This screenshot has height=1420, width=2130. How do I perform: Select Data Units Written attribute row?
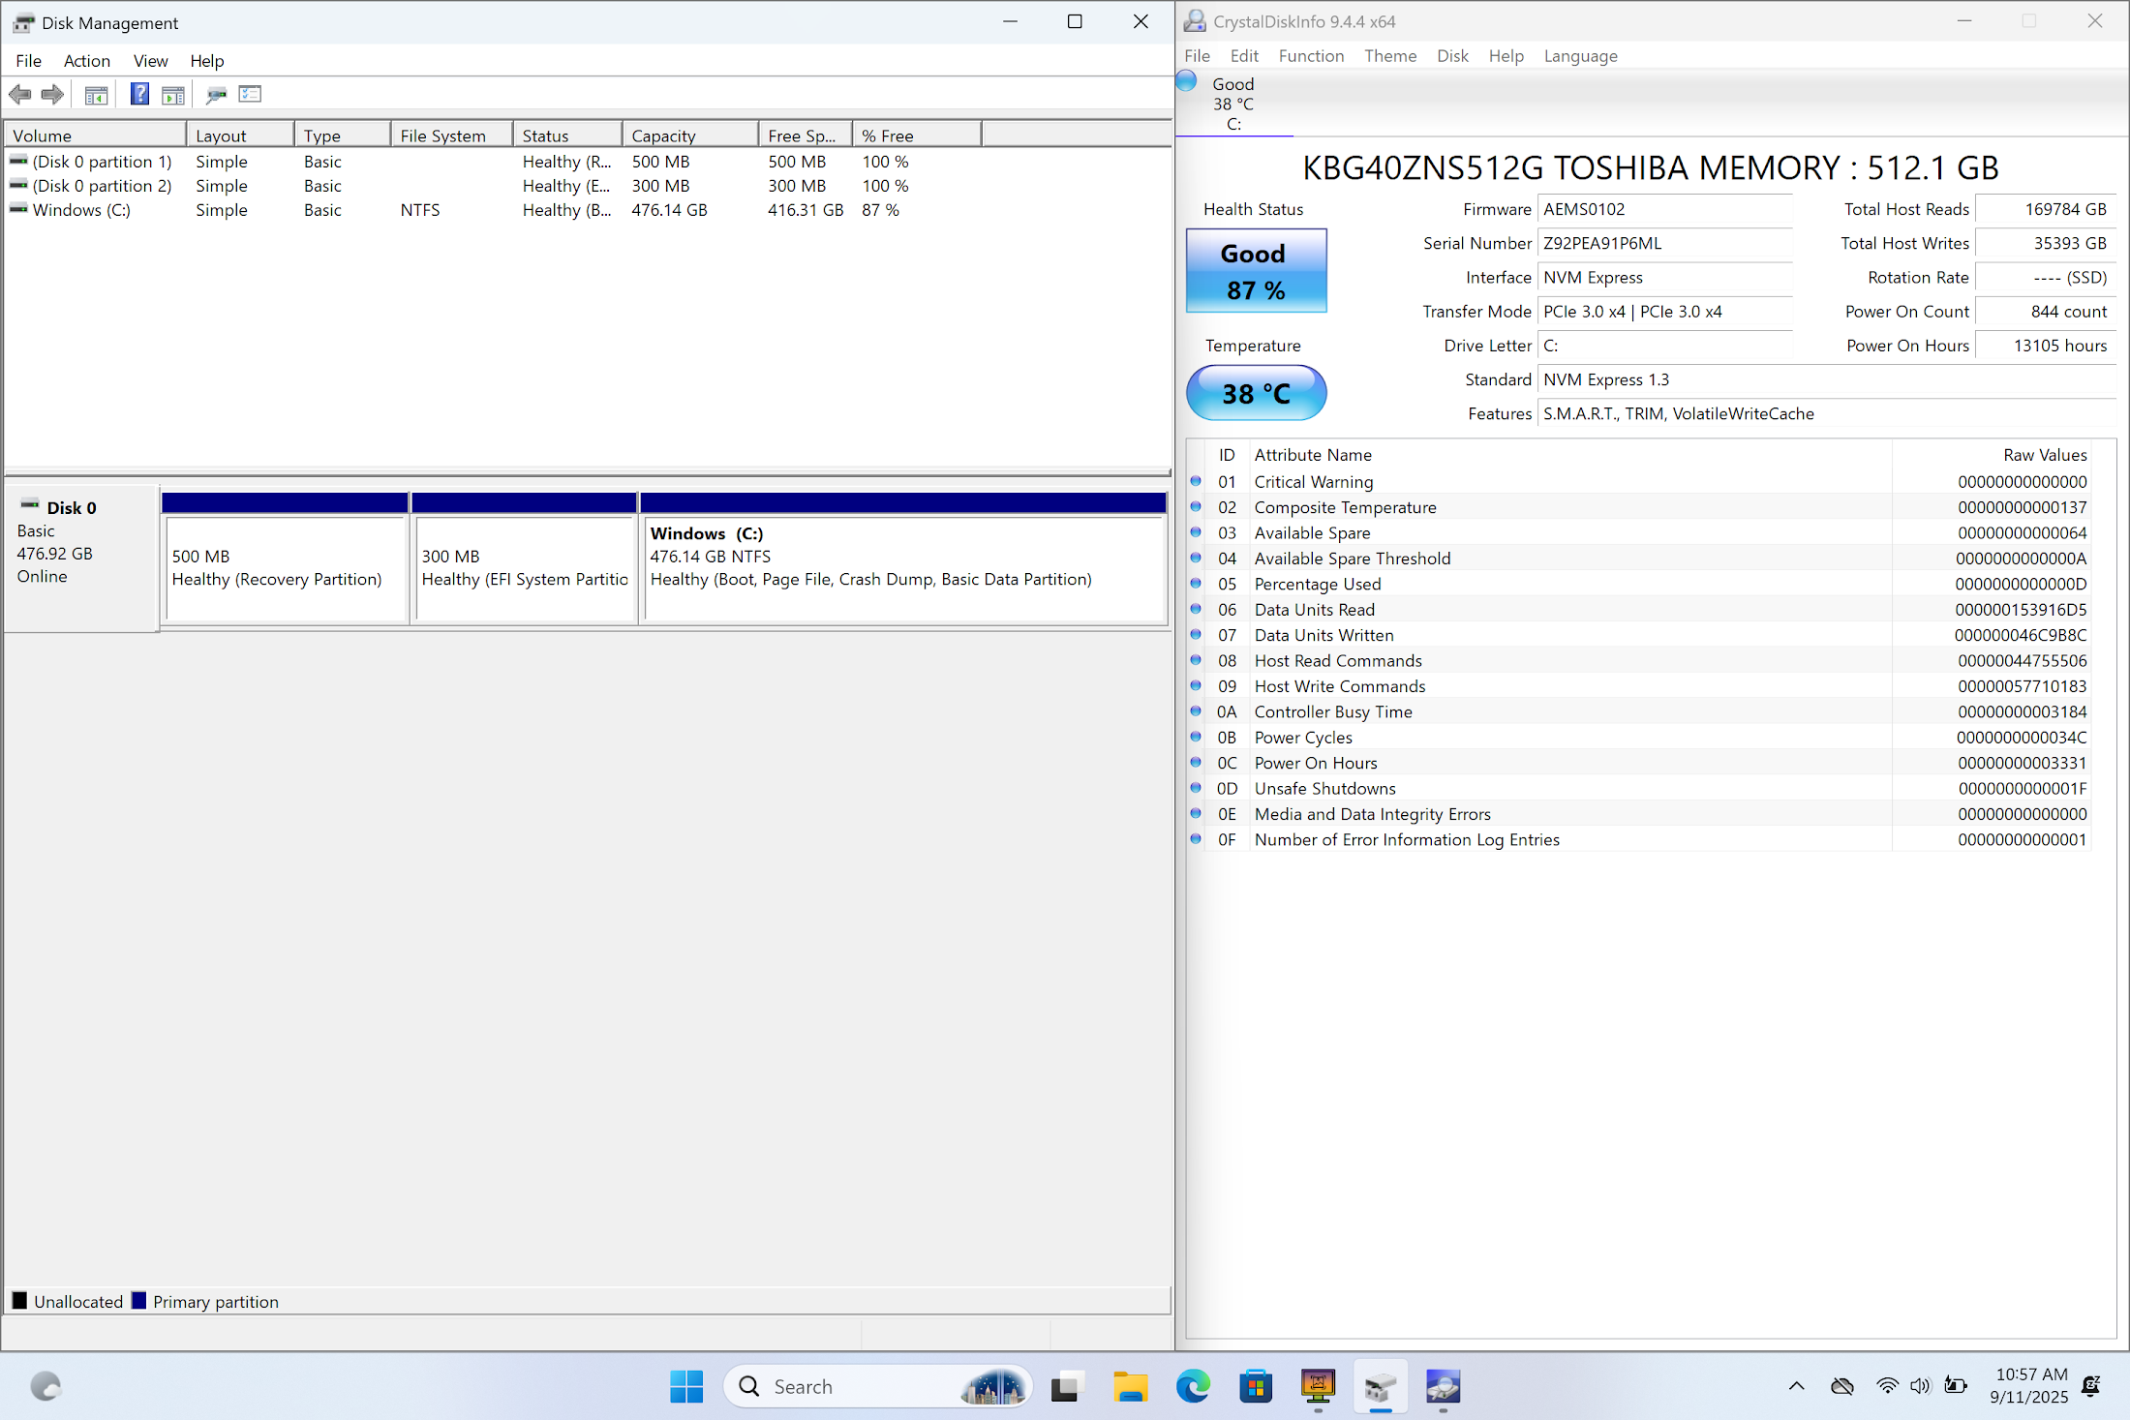click(x=1638, y=635)
